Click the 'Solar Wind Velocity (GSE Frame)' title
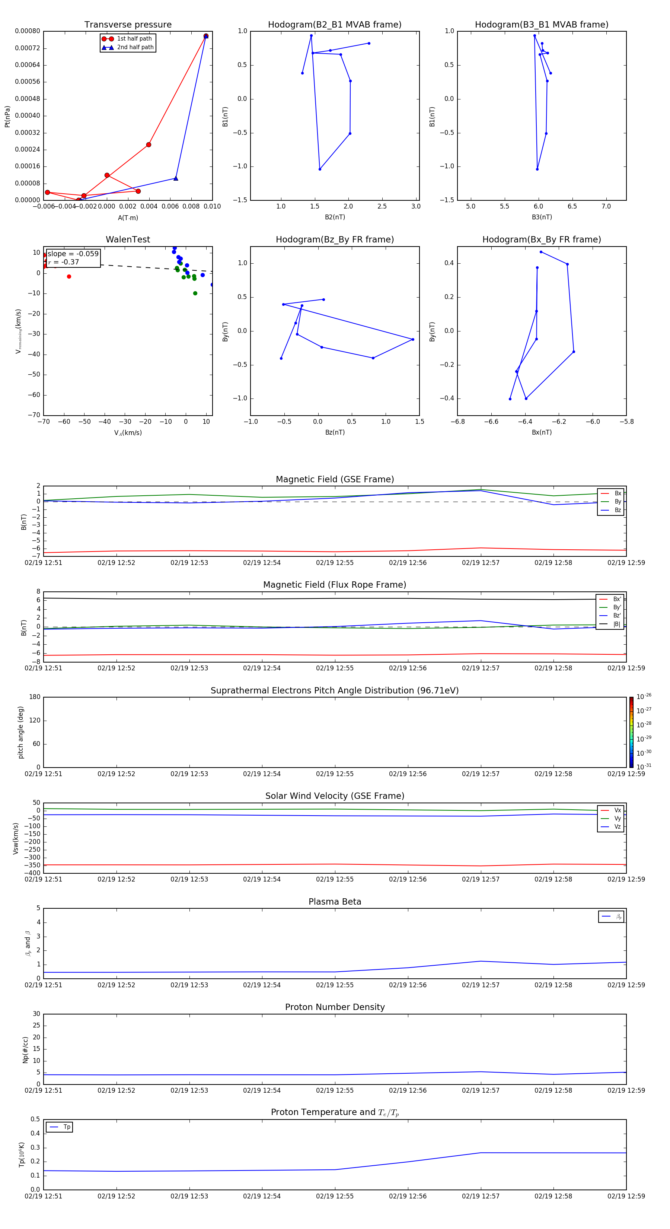Viewport: 670px width, 1229px height. pos(335,796)
